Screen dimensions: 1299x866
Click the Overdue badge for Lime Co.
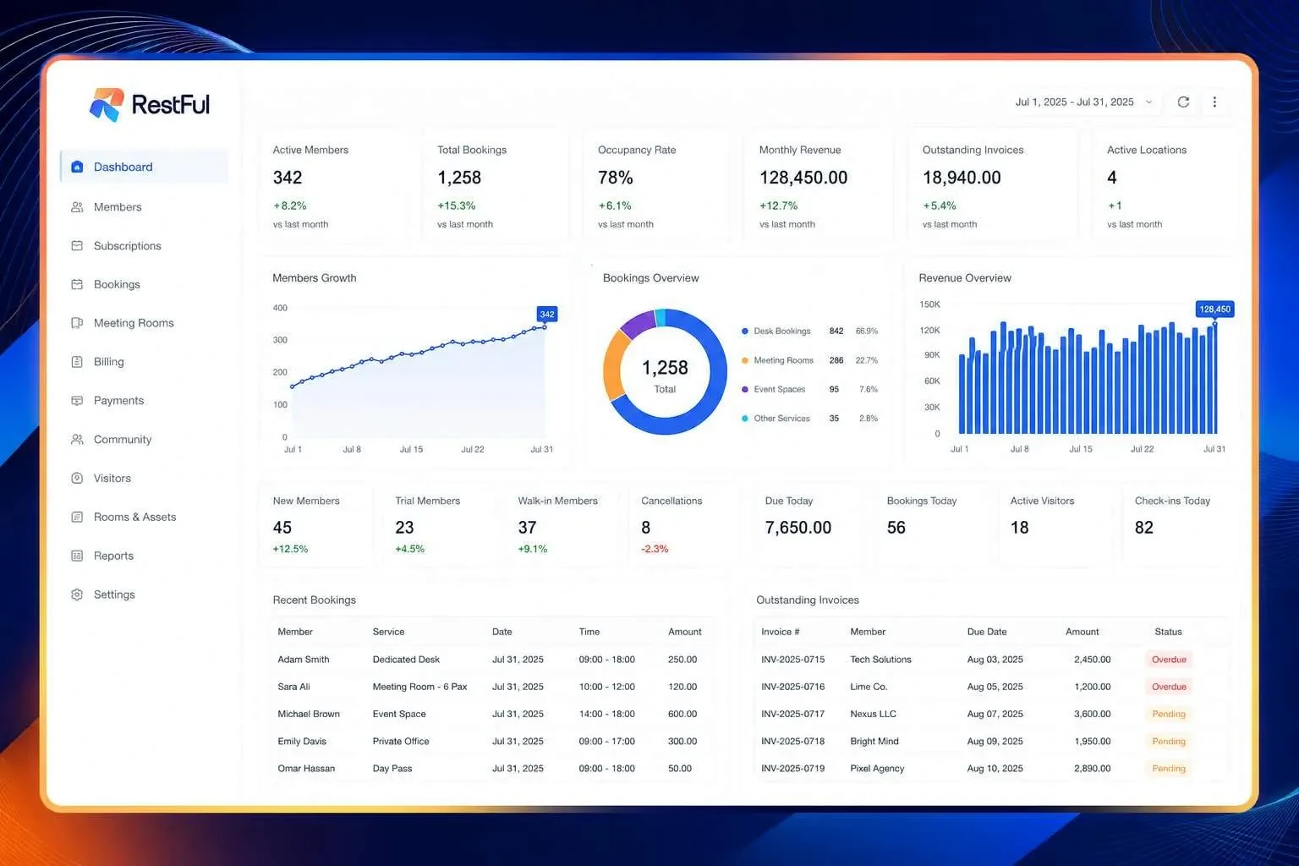(x=1169, y=687)
